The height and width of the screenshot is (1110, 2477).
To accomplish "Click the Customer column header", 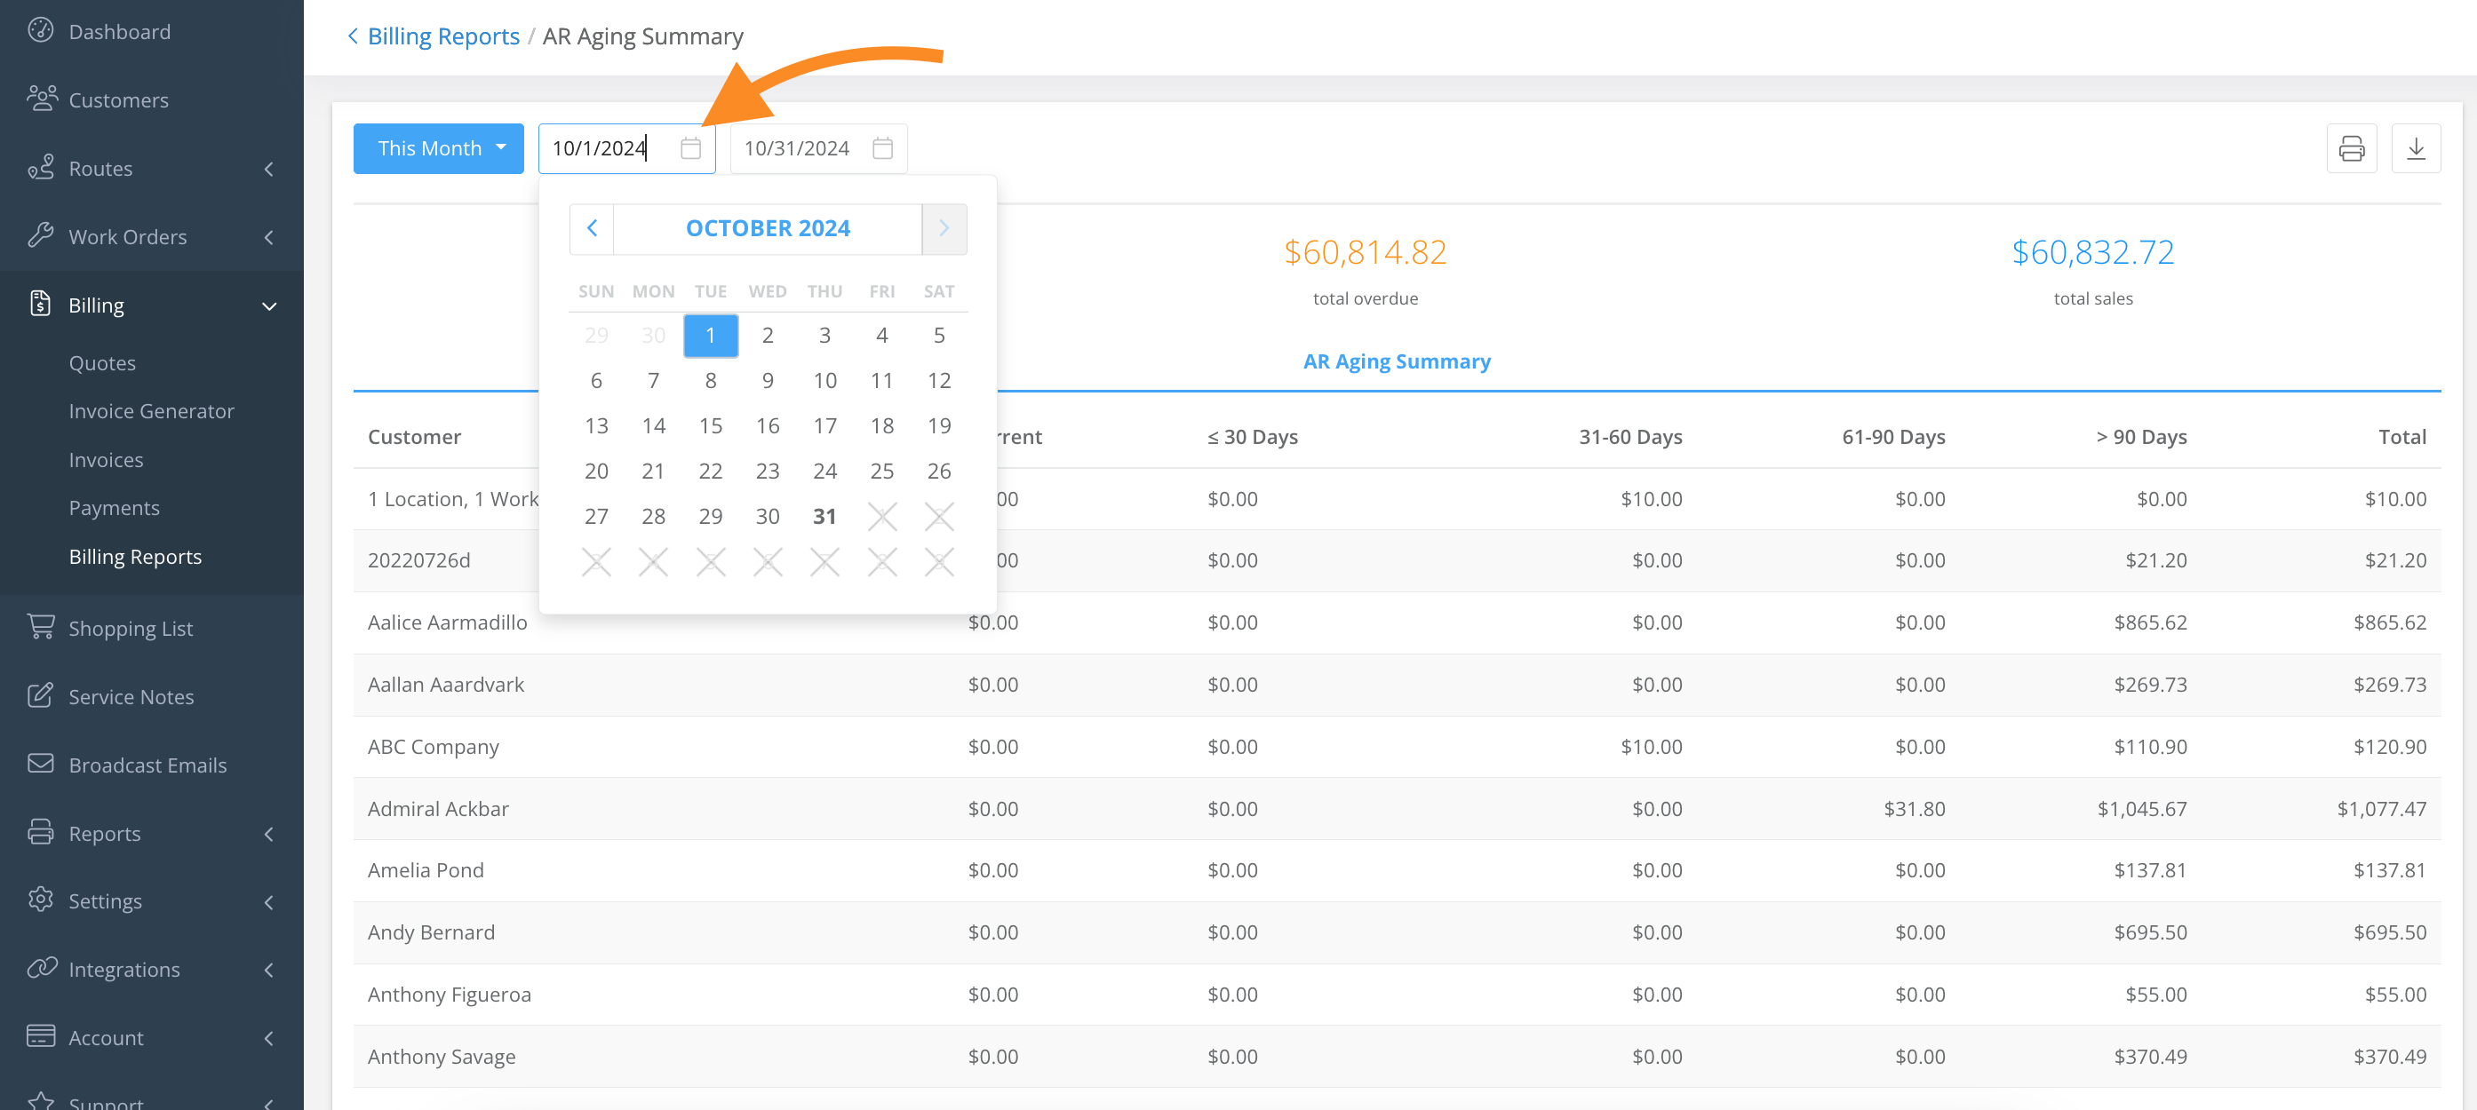I will [x=414, y=436].
